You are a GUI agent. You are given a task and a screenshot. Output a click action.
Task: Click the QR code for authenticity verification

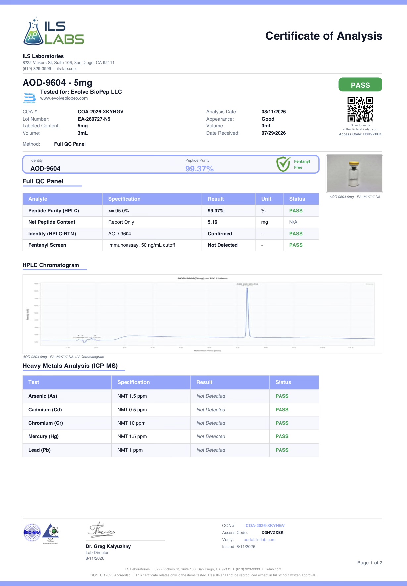click(360, 110)
